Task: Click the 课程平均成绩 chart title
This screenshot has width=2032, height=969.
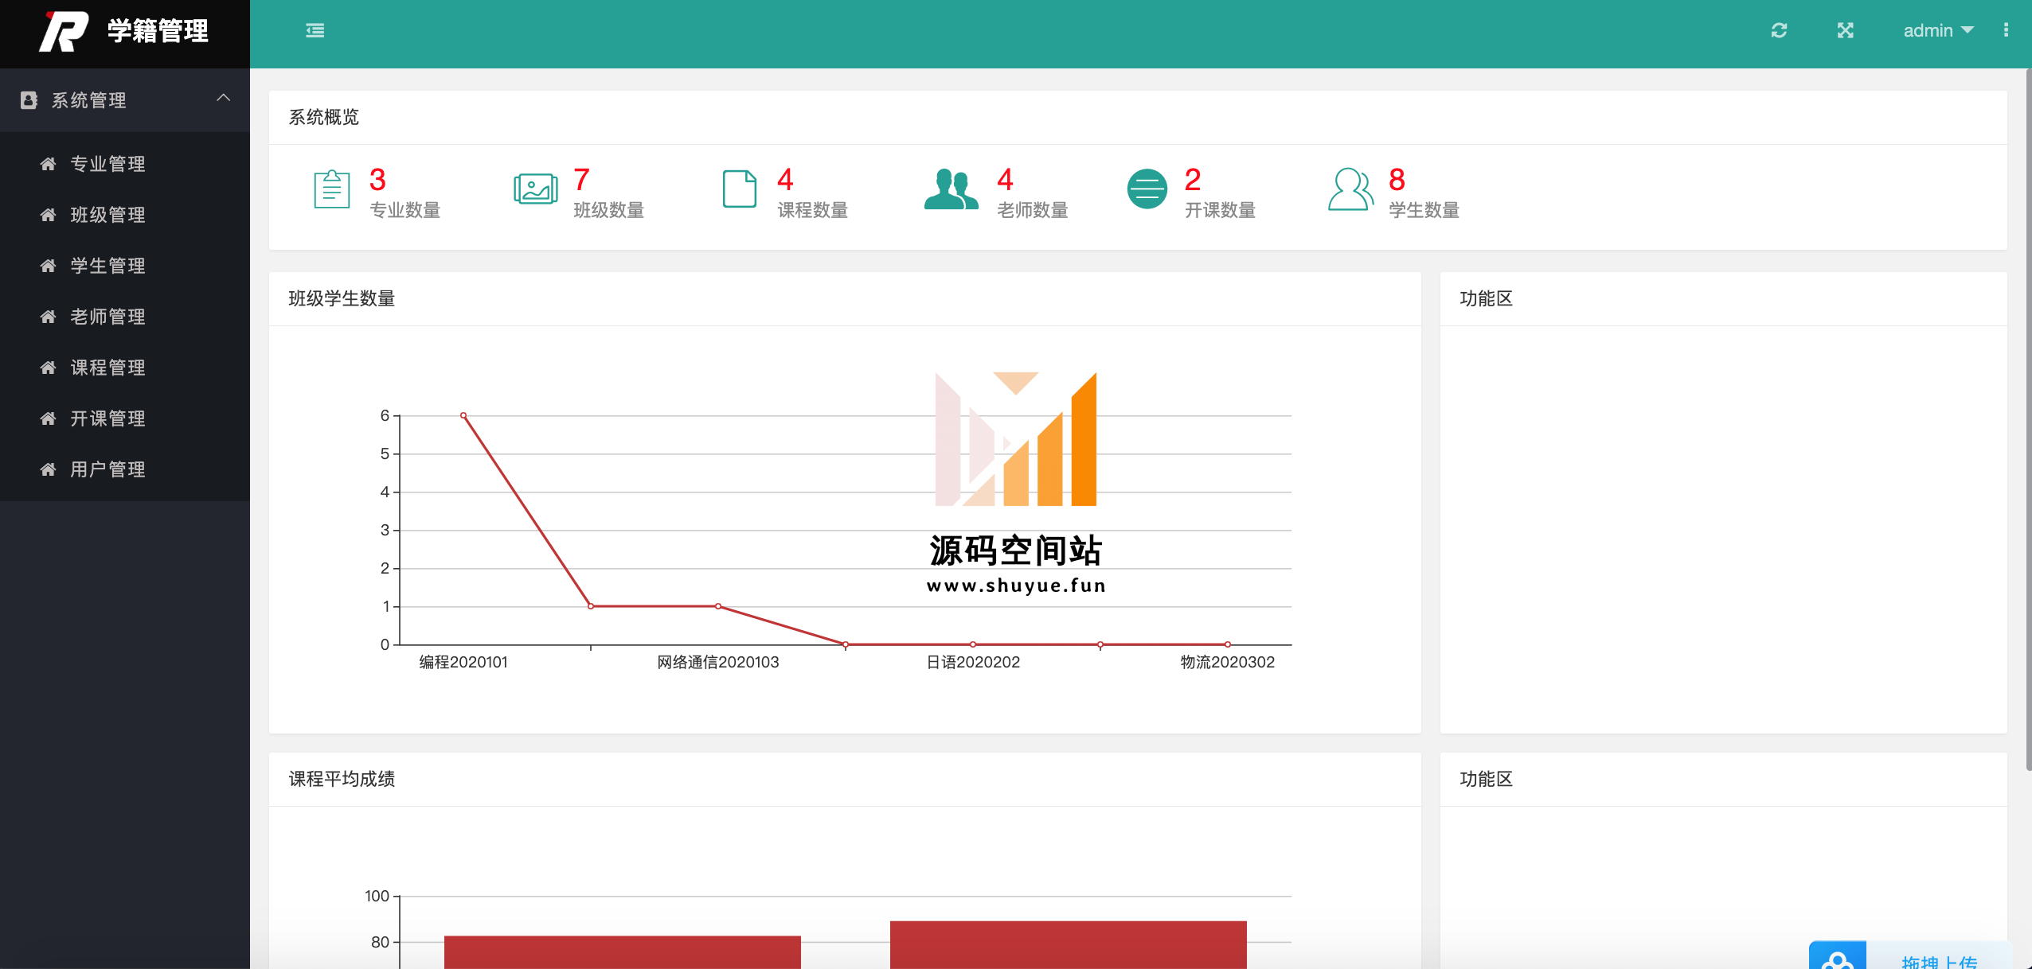Action: tap(342, 780)
